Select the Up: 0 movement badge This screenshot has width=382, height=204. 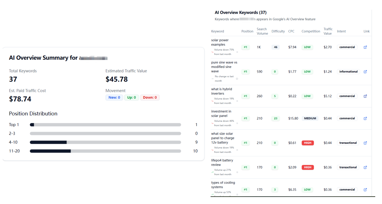tap(131, 98)
